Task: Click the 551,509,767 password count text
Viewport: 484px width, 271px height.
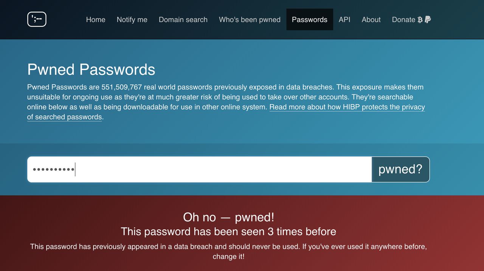Action: point(121,87)
